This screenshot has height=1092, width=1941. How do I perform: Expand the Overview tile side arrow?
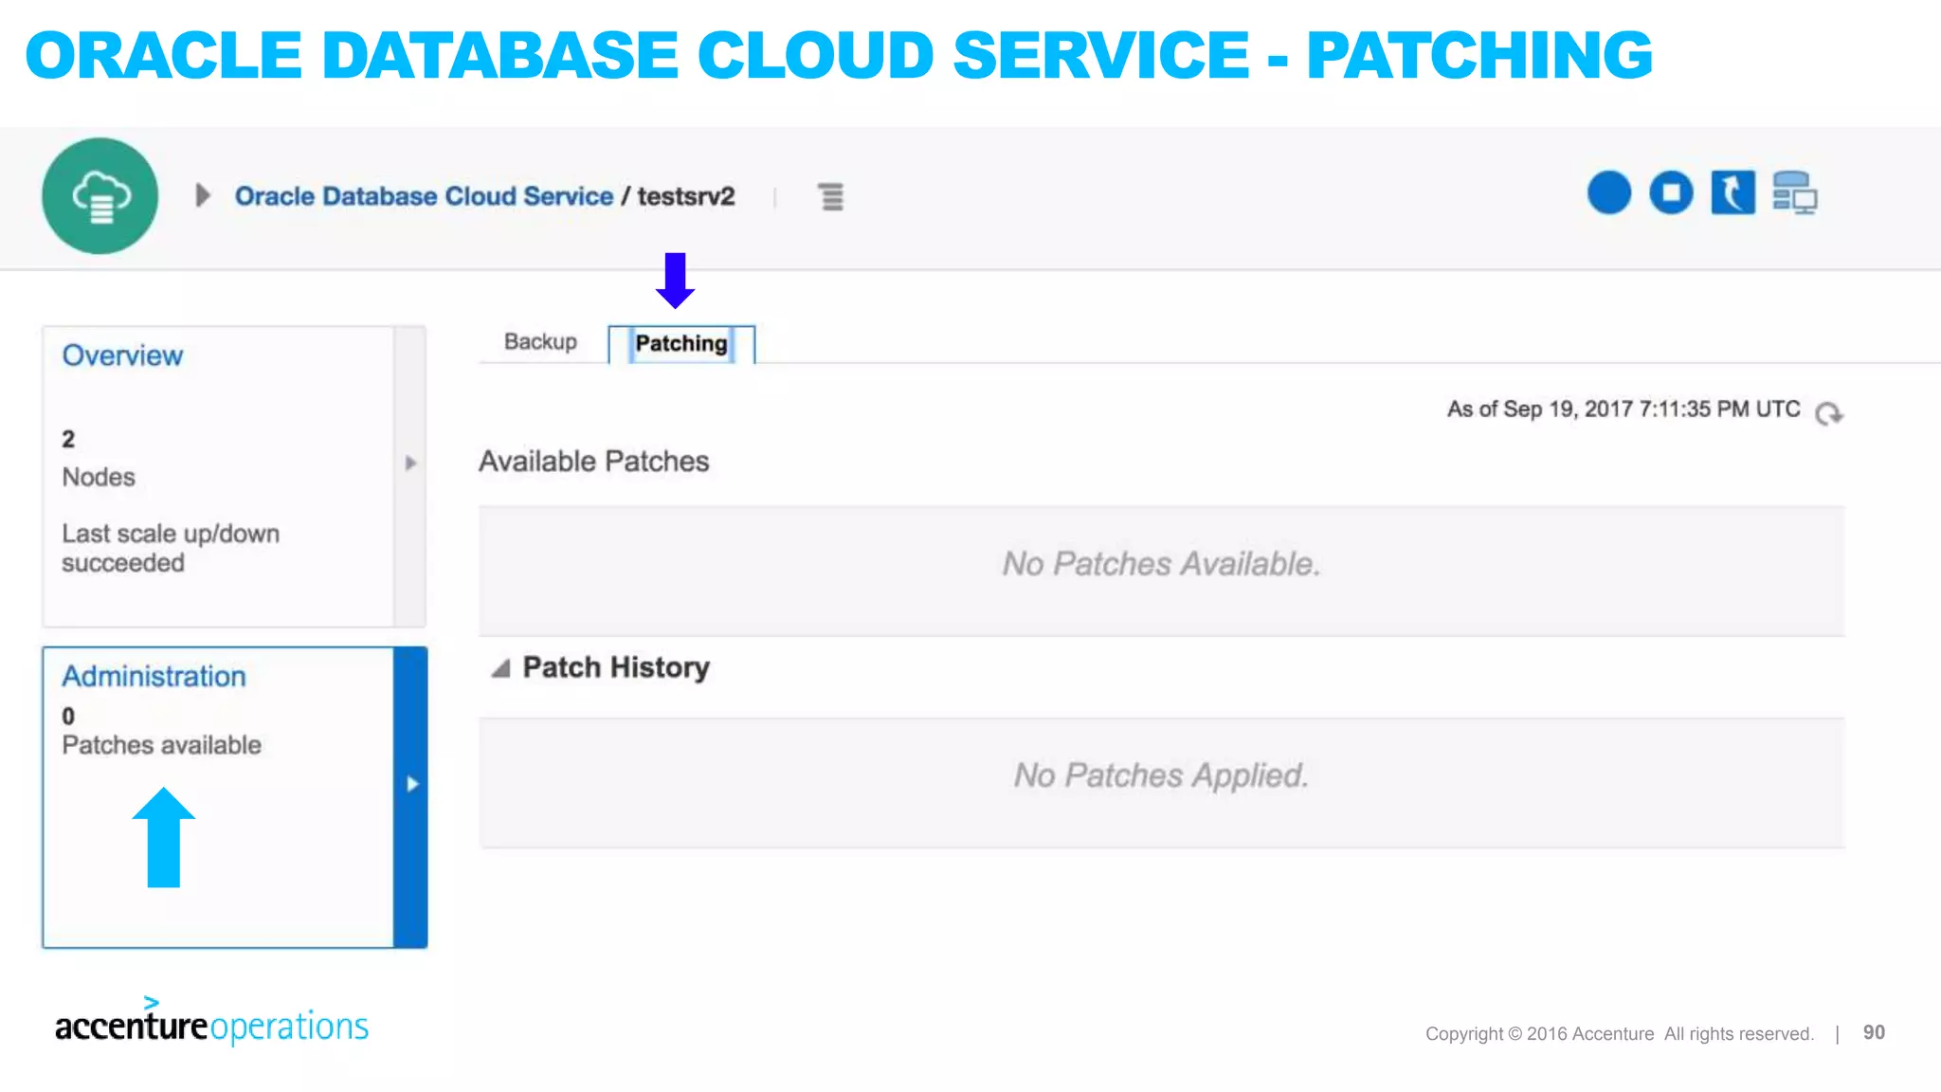coord(410,463)
